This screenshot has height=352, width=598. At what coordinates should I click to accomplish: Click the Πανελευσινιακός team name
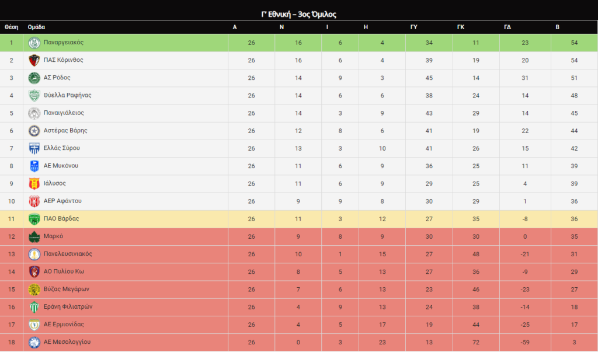click(x=68, y=254)
